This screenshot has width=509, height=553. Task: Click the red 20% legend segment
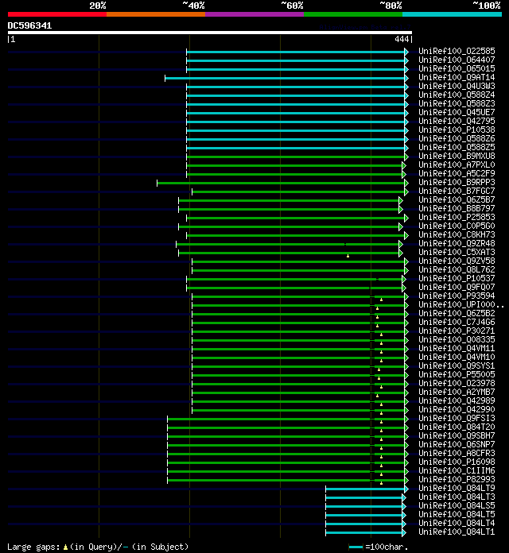tap(57, 14)
